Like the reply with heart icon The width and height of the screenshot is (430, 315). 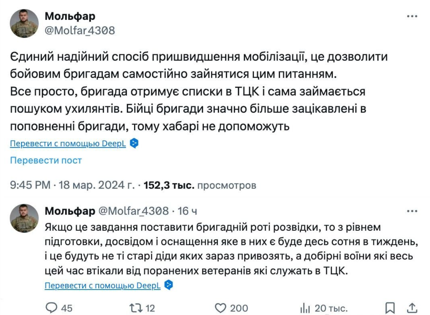(x=220, y=308)
